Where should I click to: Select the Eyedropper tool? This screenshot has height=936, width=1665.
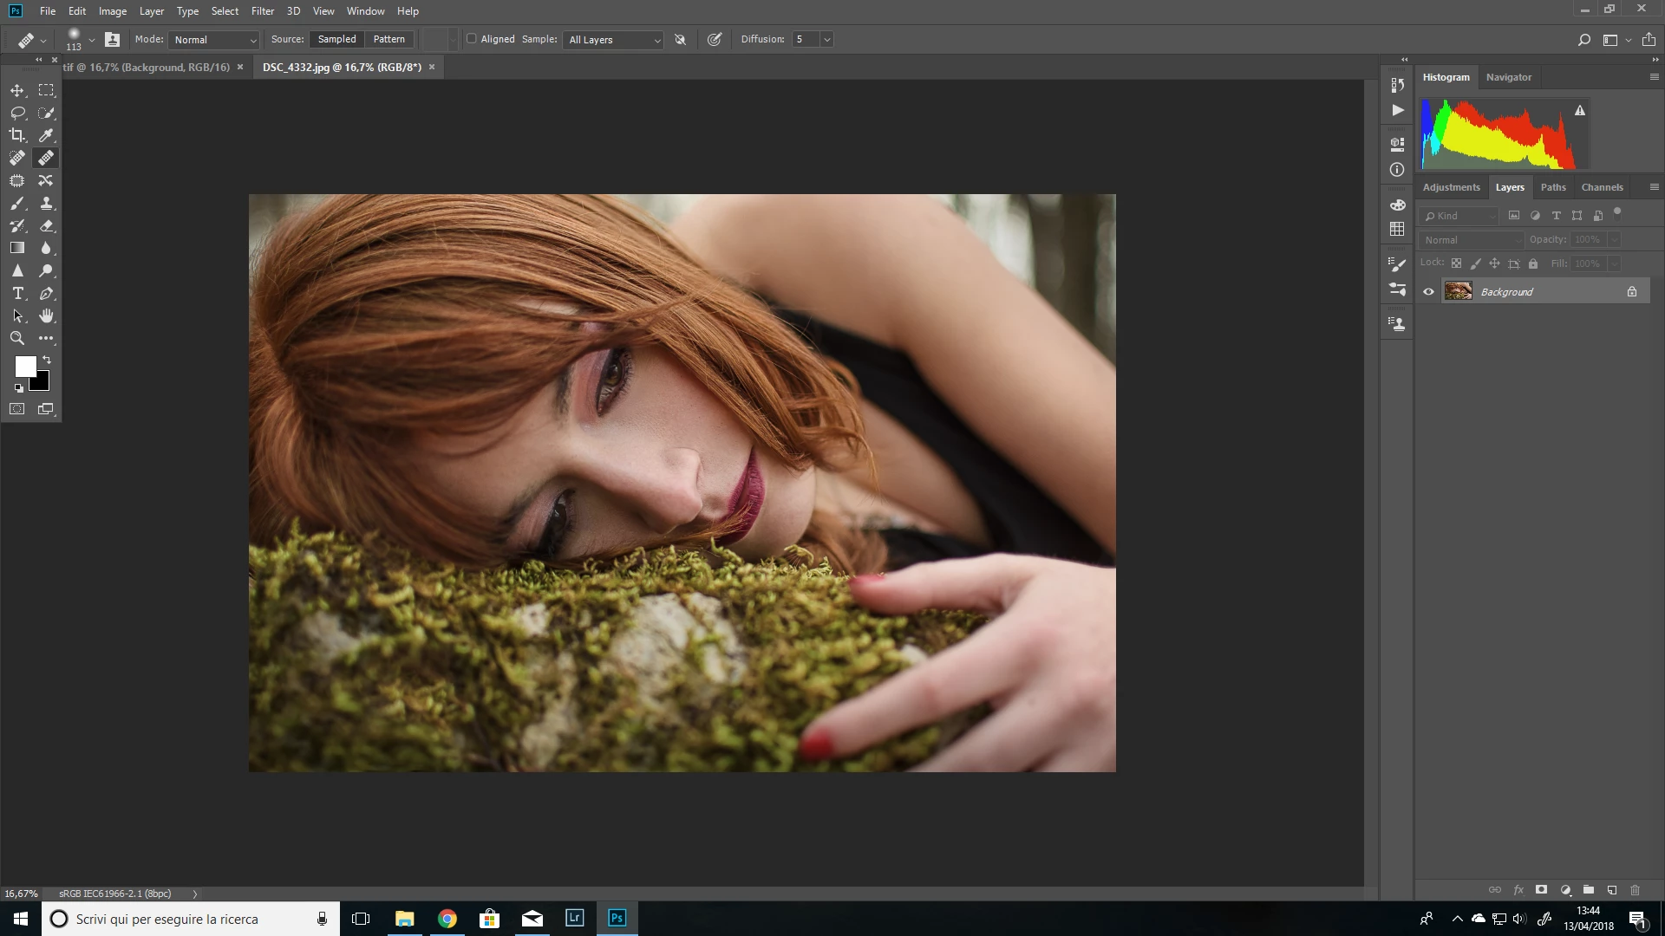(46, 135)
